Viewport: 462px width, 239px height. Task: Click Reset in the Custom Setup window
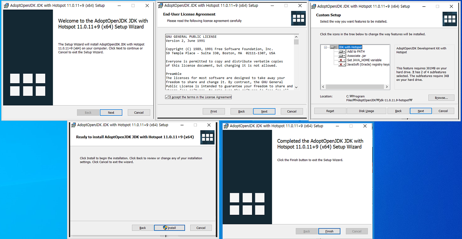click(330, 111)
